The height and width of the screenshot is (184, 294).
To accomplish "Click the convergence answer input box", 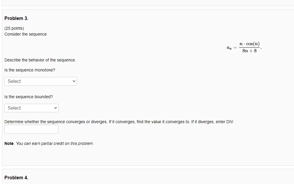I will coord(31,129).
